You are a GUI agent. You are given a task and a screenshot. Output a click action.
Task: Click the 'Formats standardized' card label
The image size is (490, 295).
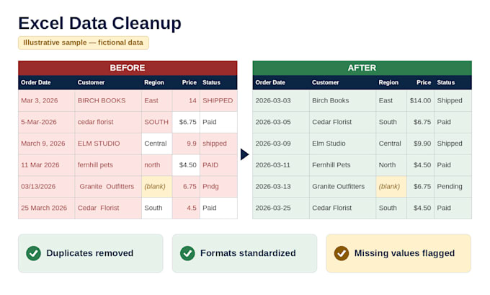(248, 252)
